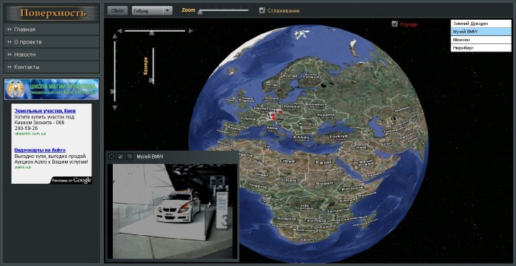The height and width of the screenshot is (266, 516).
Task: Select Зимний Дрезден from the list
Action: (481, 24)
